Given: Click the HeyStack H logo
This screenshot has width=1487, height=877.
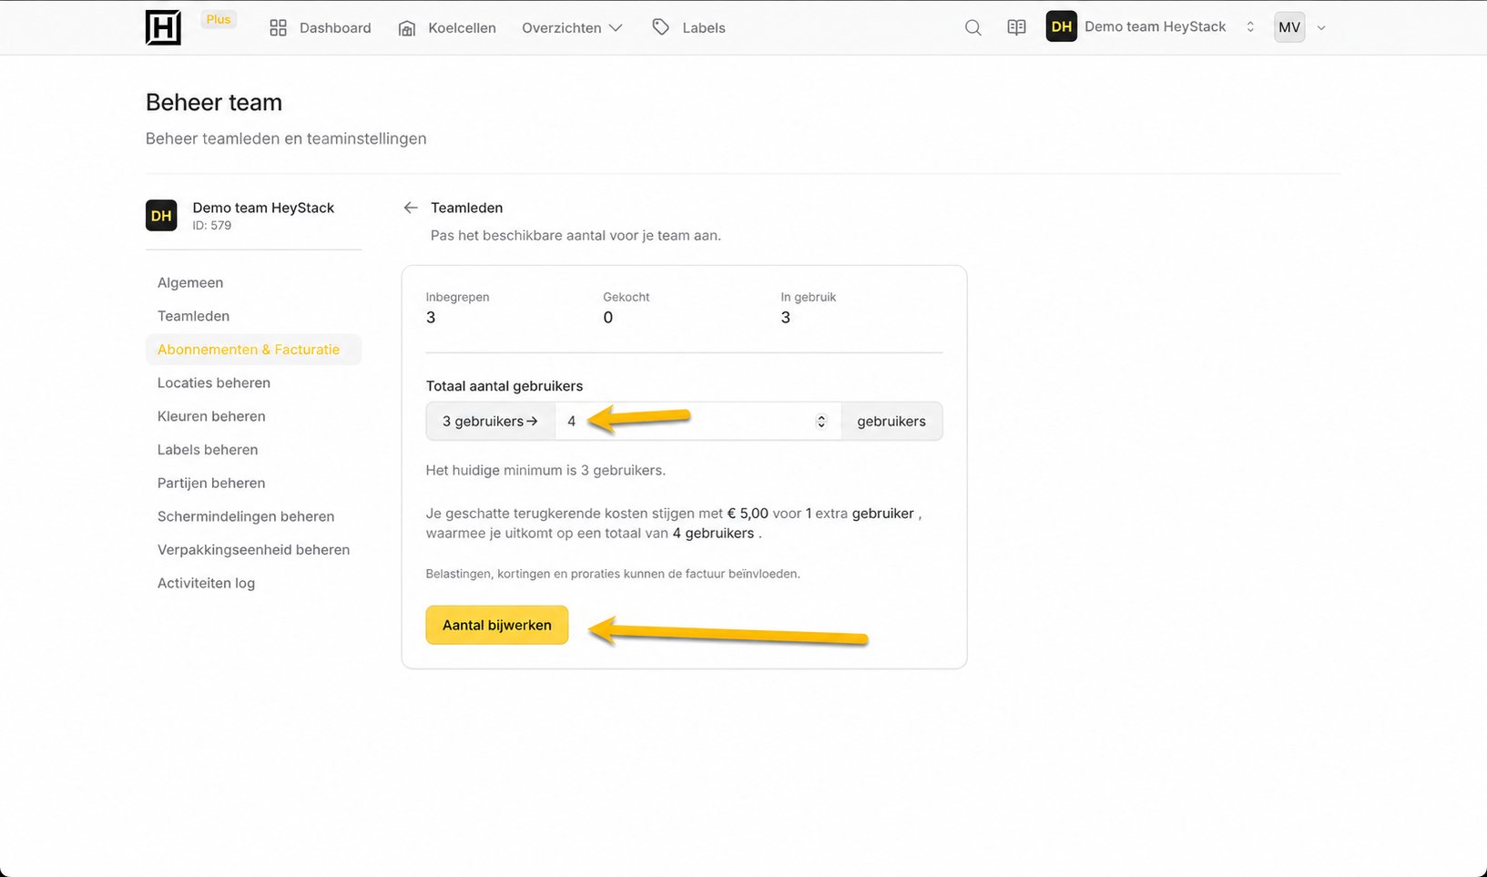Looking at the screenshot, I should point(163,27).
